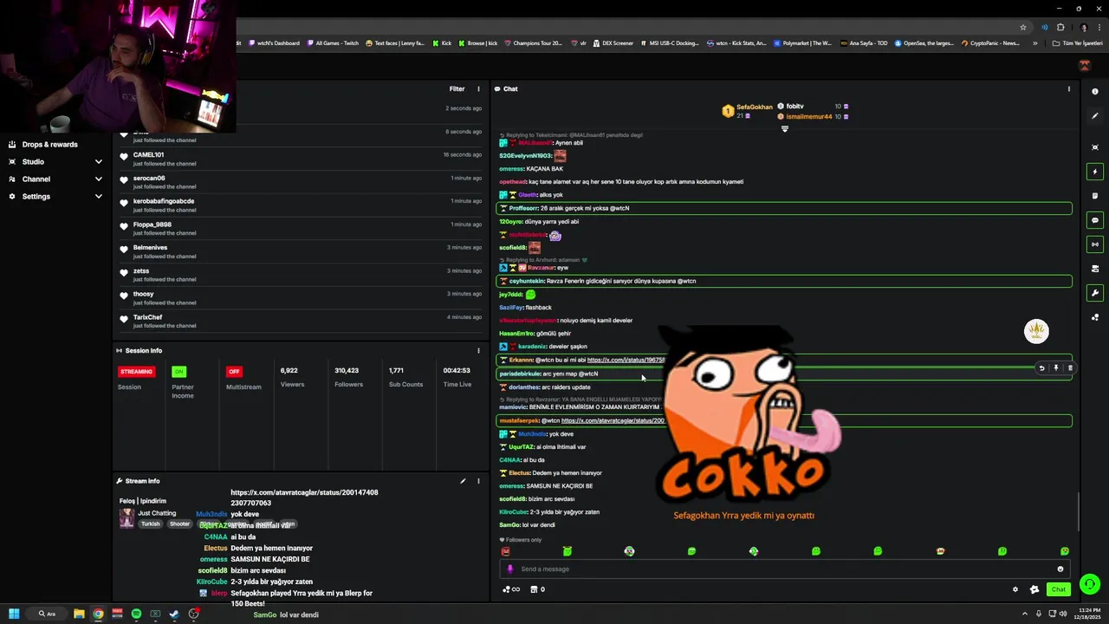Open Browse | Kick bookmark
This screenshot has height=624, width=1109.
478,42
